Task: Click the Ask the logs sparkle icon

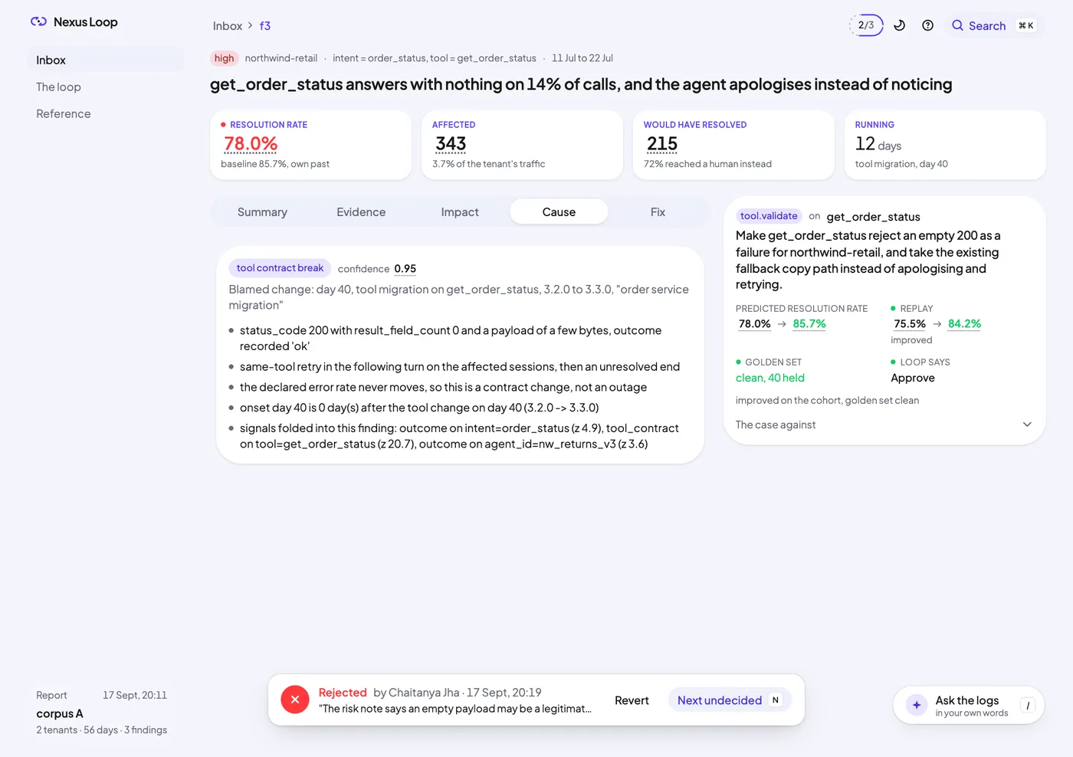Action: (917, 705)
